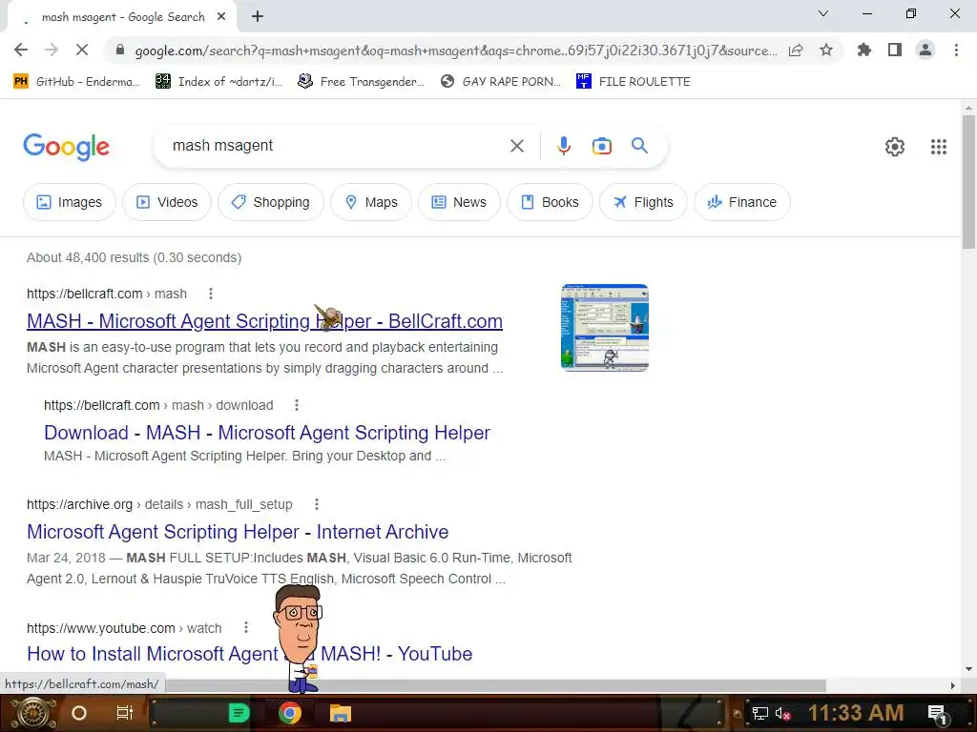Click inside the Google search input field

pyautogui.click(x=337, y=146)
